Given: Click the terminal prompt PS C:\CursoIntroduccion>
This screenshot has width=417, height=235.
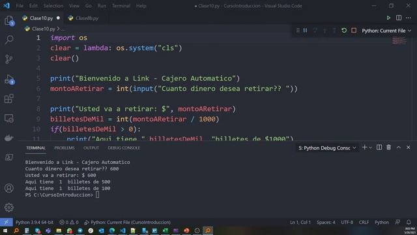Looking at the screenshot, I should pyautogui.click(x=59, y=195).
